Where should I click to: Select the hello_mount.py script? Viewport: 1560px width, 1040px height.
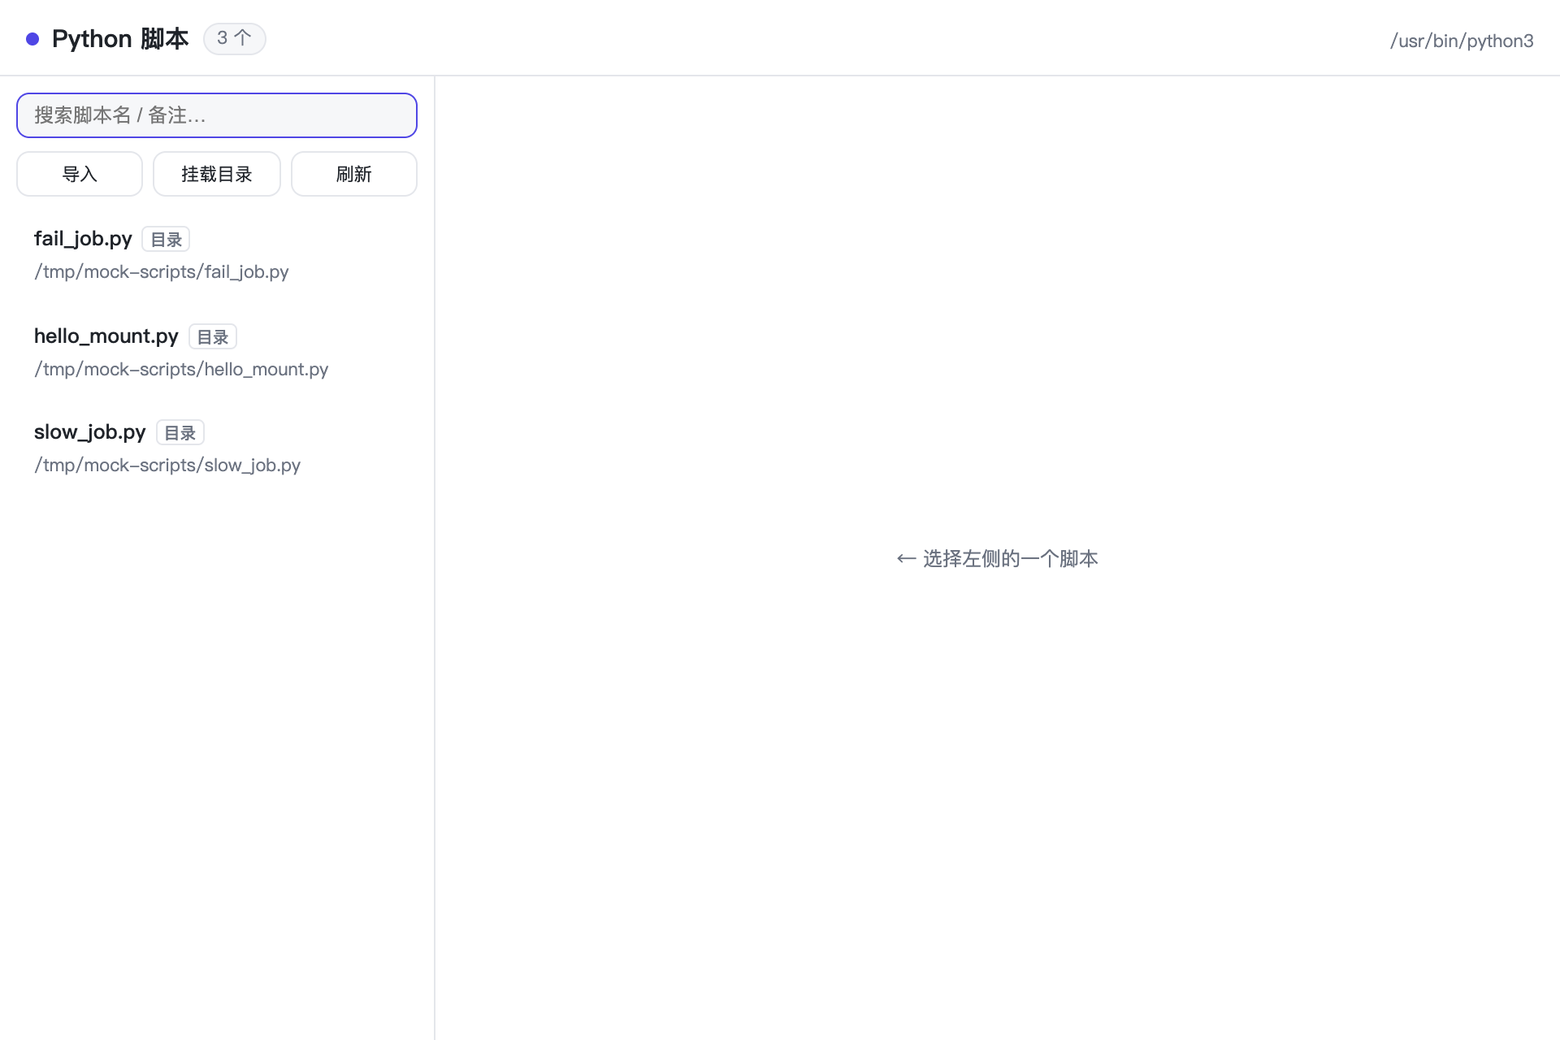(x=217, y=352)
